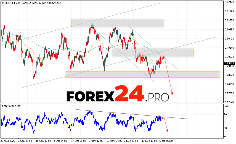Viewport: 236px width, 144px height.
Task: Select the middle gray resistance zone near 0.7999
Action: [153, 53]
